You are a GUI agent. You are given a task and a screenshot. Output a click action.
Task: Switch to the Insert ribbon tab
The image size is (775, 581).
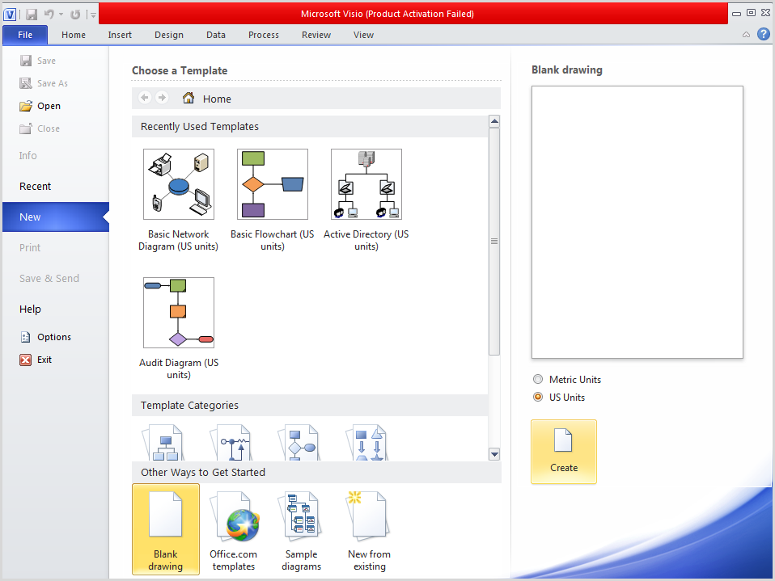(x=120, y=35)
